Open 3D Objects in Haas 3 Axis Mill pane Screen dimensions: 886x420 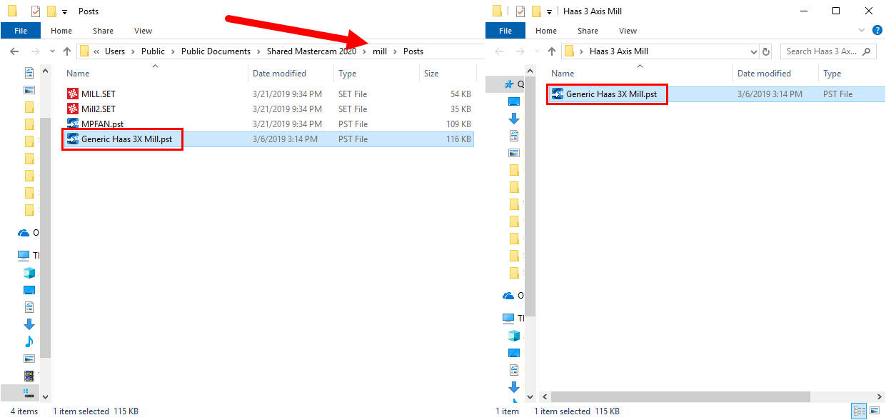[x=514, y=335]
